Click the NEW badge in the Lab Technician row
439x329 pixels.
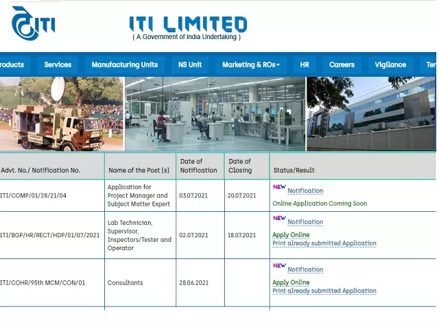279,219
